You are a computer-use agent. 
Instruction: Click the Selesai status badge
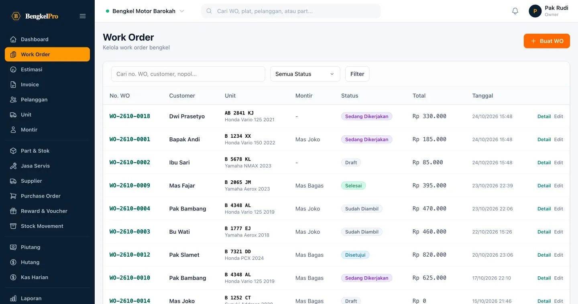(x=353, y=186)
